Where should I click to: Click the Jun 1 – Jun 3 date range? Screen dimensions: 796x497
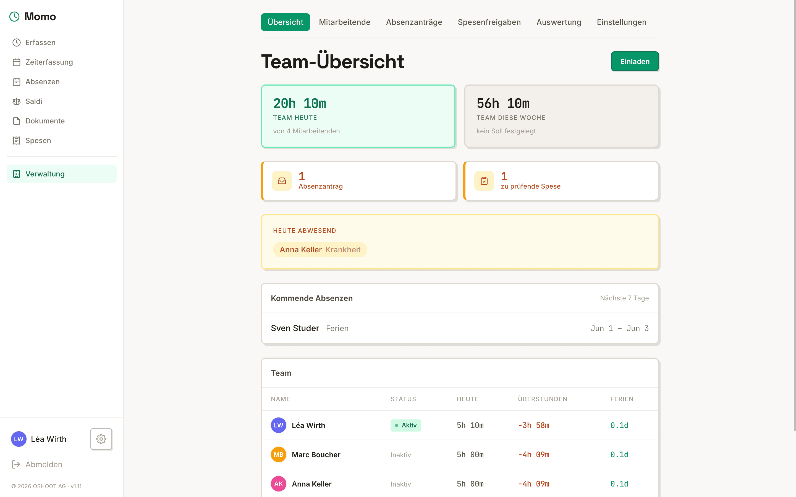point(619,328)
